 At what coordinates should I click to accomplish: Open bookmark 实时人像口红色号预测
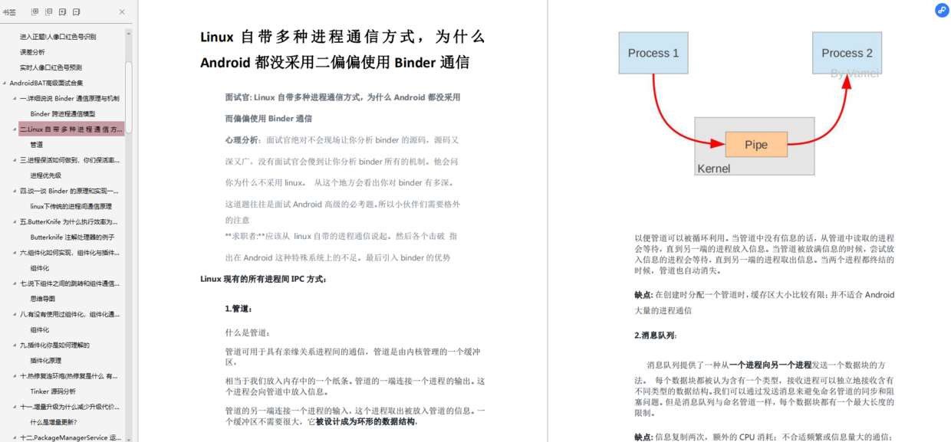pyautogui.click(x=51, y=67)
